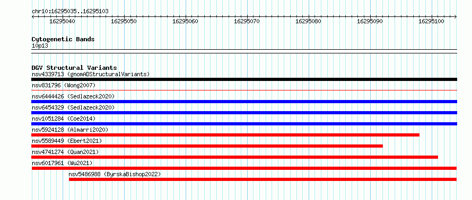Select the red nsv5589449 Ebert2021 bar

207,146
